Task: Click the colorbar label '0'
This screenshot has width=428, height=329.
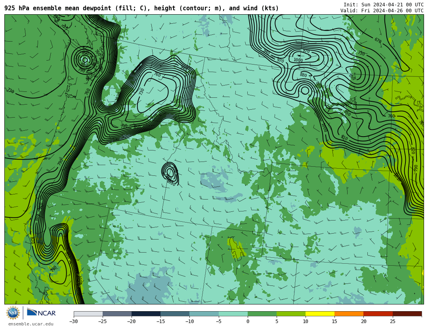Action: point(248,321)
